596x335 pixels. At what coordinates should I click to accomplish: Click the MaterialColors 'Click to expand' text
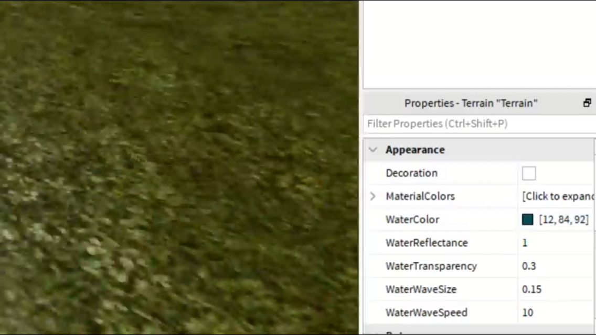pos(558,196)
